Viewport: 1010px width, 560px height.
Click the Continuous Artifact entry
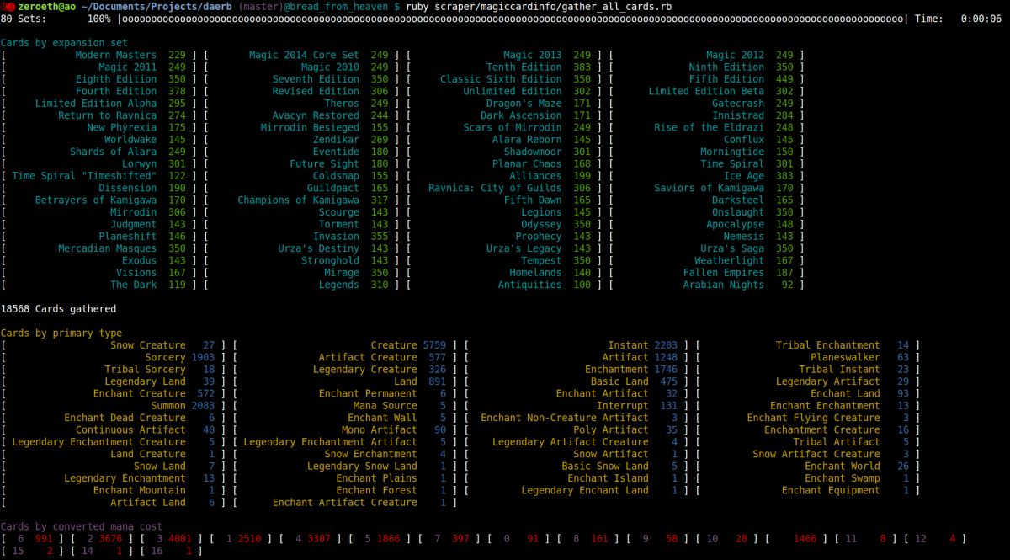click(x=146, y=430)
